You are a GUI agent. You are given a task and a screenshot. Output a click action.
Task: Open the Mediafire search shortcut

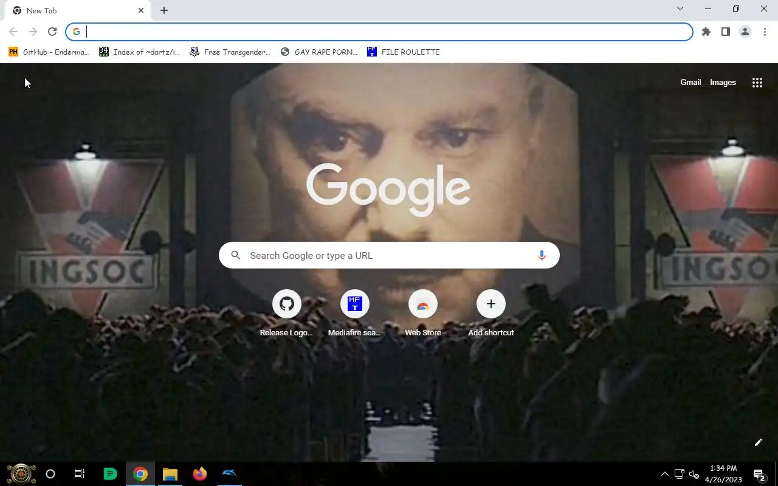click(x=355, y=313)
